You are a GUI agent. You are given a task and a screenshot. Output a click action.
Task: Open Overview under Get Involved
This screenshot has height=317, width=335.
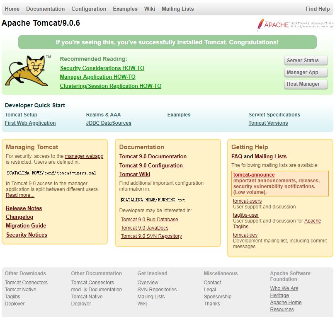pos(148,283)
